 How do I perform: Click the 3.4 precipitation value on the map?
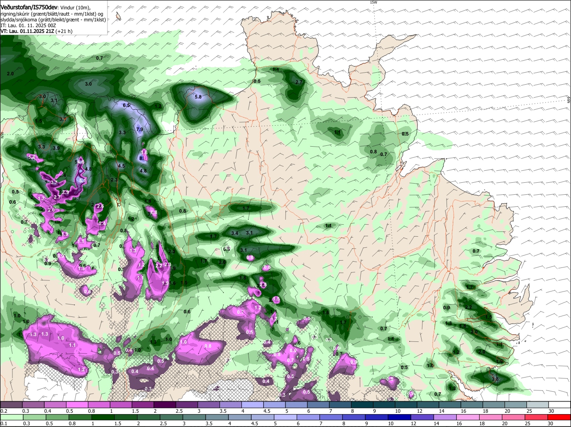235,233
